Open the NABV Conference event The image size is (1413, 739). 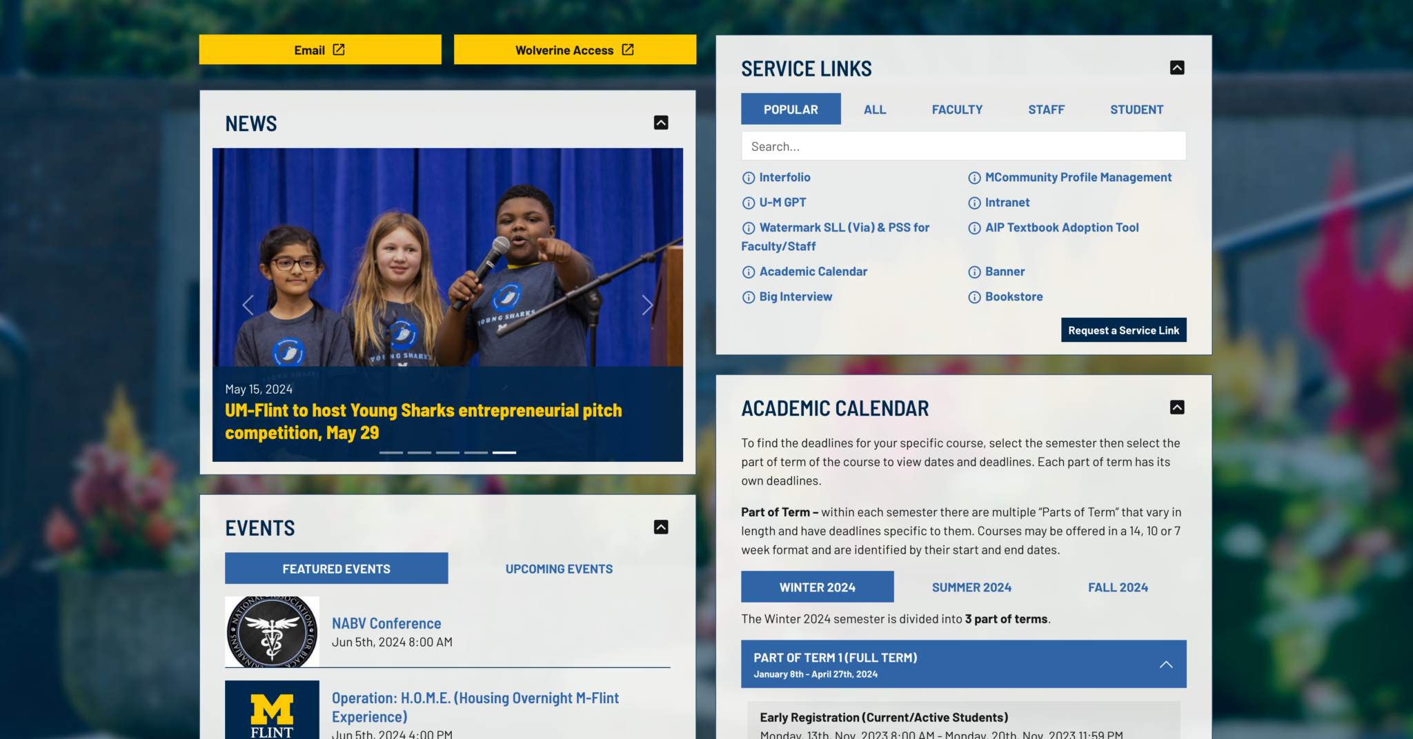point(386,622)
